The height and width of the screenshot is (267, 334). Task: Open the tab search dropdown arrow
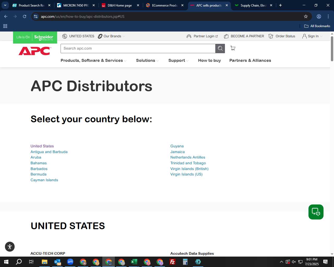tap(5, 5)
